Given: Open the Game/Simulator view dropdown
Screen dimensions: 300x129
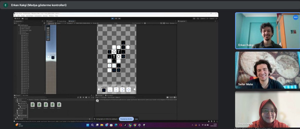Looking at the screenshot, I should pyautogui.click(x=61, y=23).
